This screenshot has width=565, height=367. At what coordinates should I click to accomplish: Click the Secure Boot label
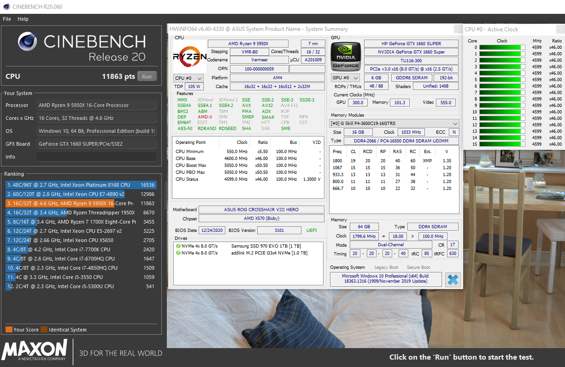tap(418, 267)
